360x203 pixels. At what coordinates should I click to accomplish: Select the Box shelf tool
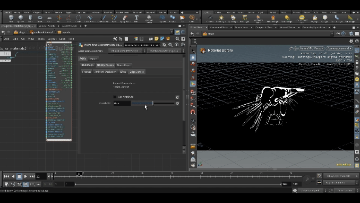tap(11, 19)
